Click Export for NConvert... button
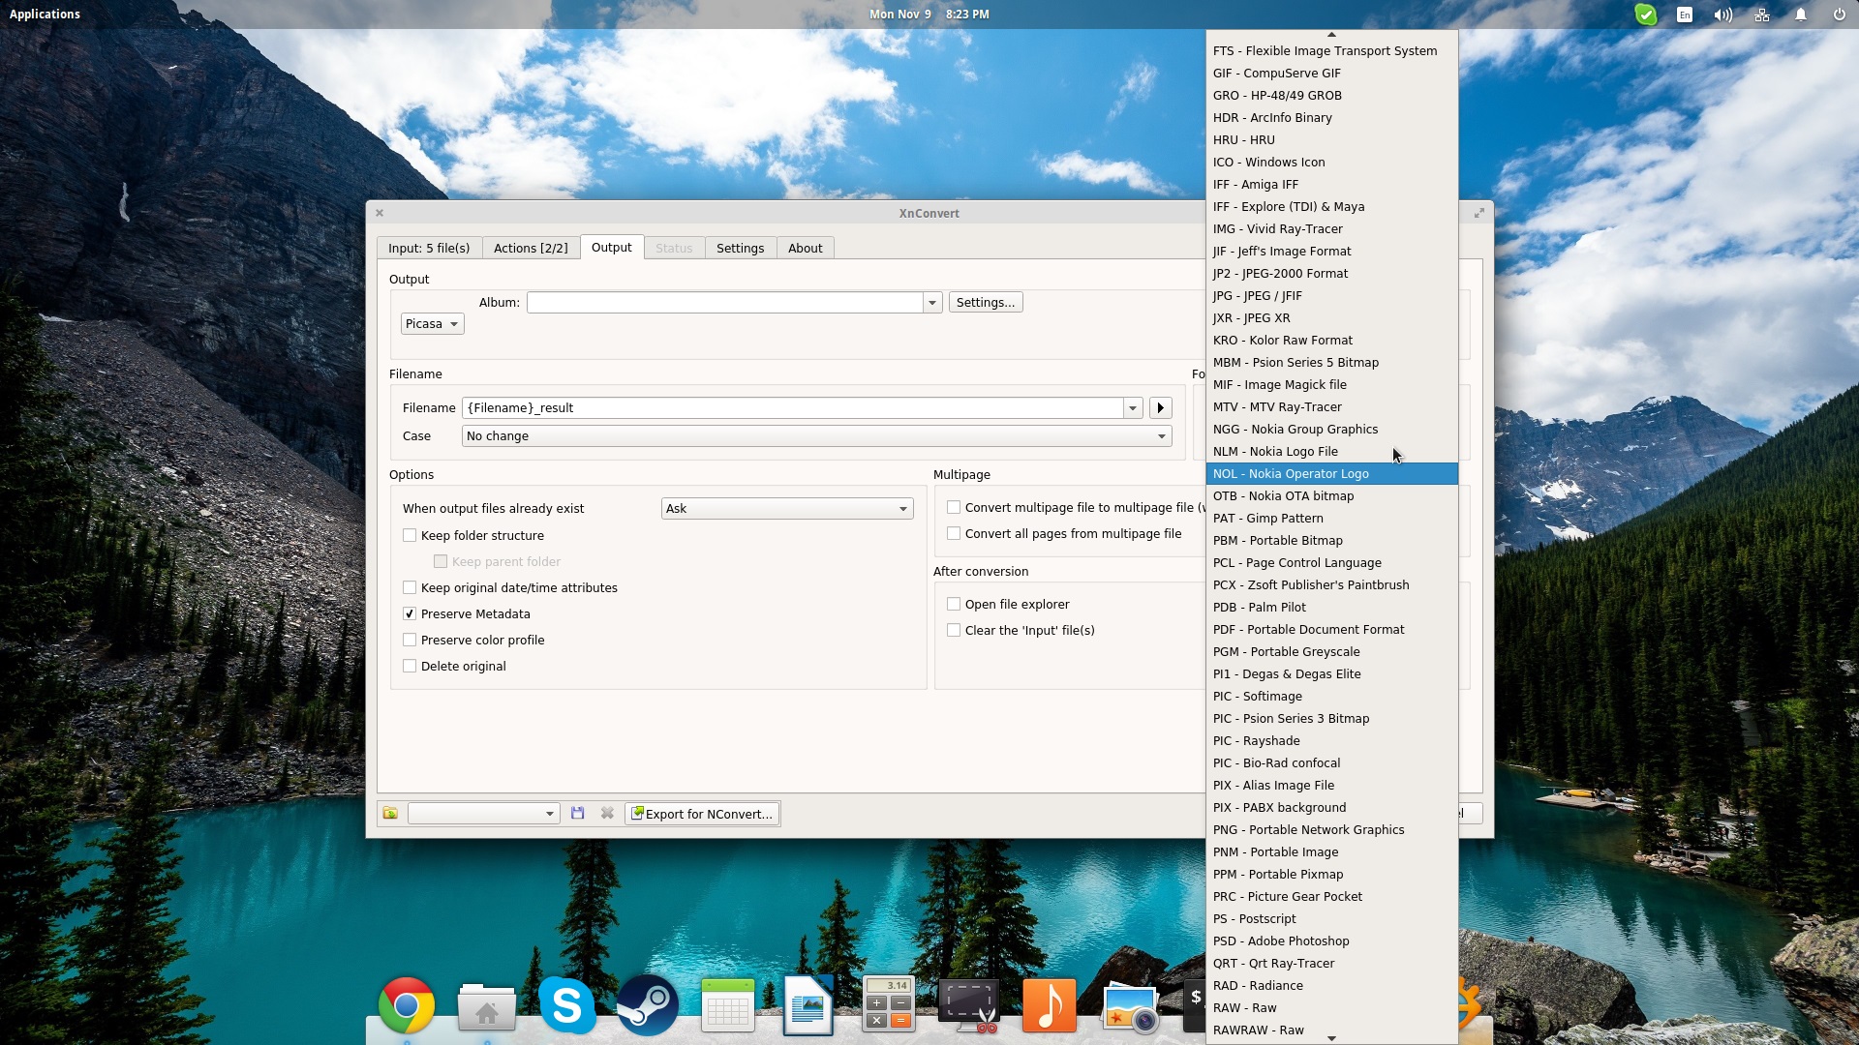1859x1045 pixels. (702, 814)
